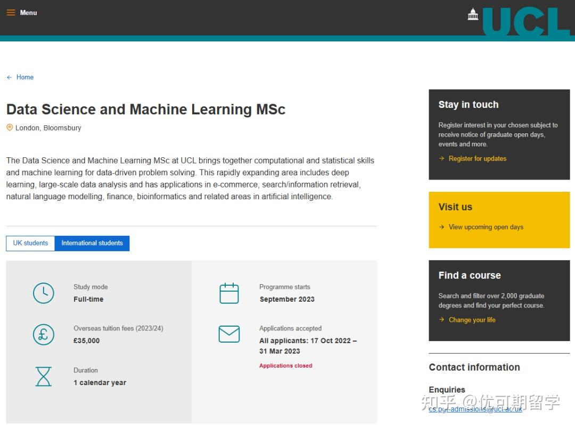
Task: Go back using the Home breadcrumb
Action: tap(24, 77)
